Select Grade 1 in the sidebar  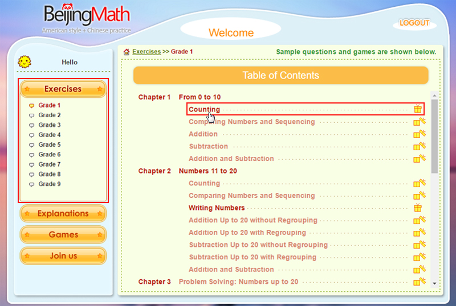50,105
